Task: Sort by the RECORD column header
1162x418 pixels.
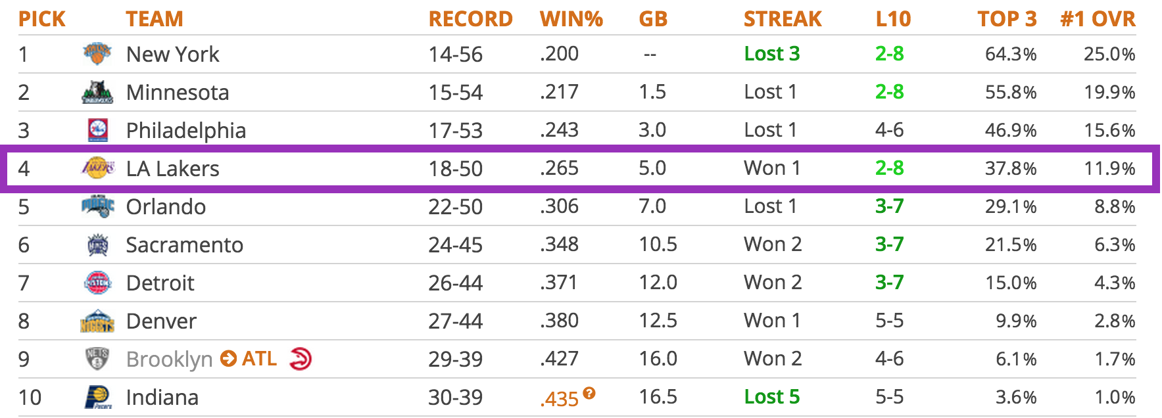Action: (x=470, y=19)
